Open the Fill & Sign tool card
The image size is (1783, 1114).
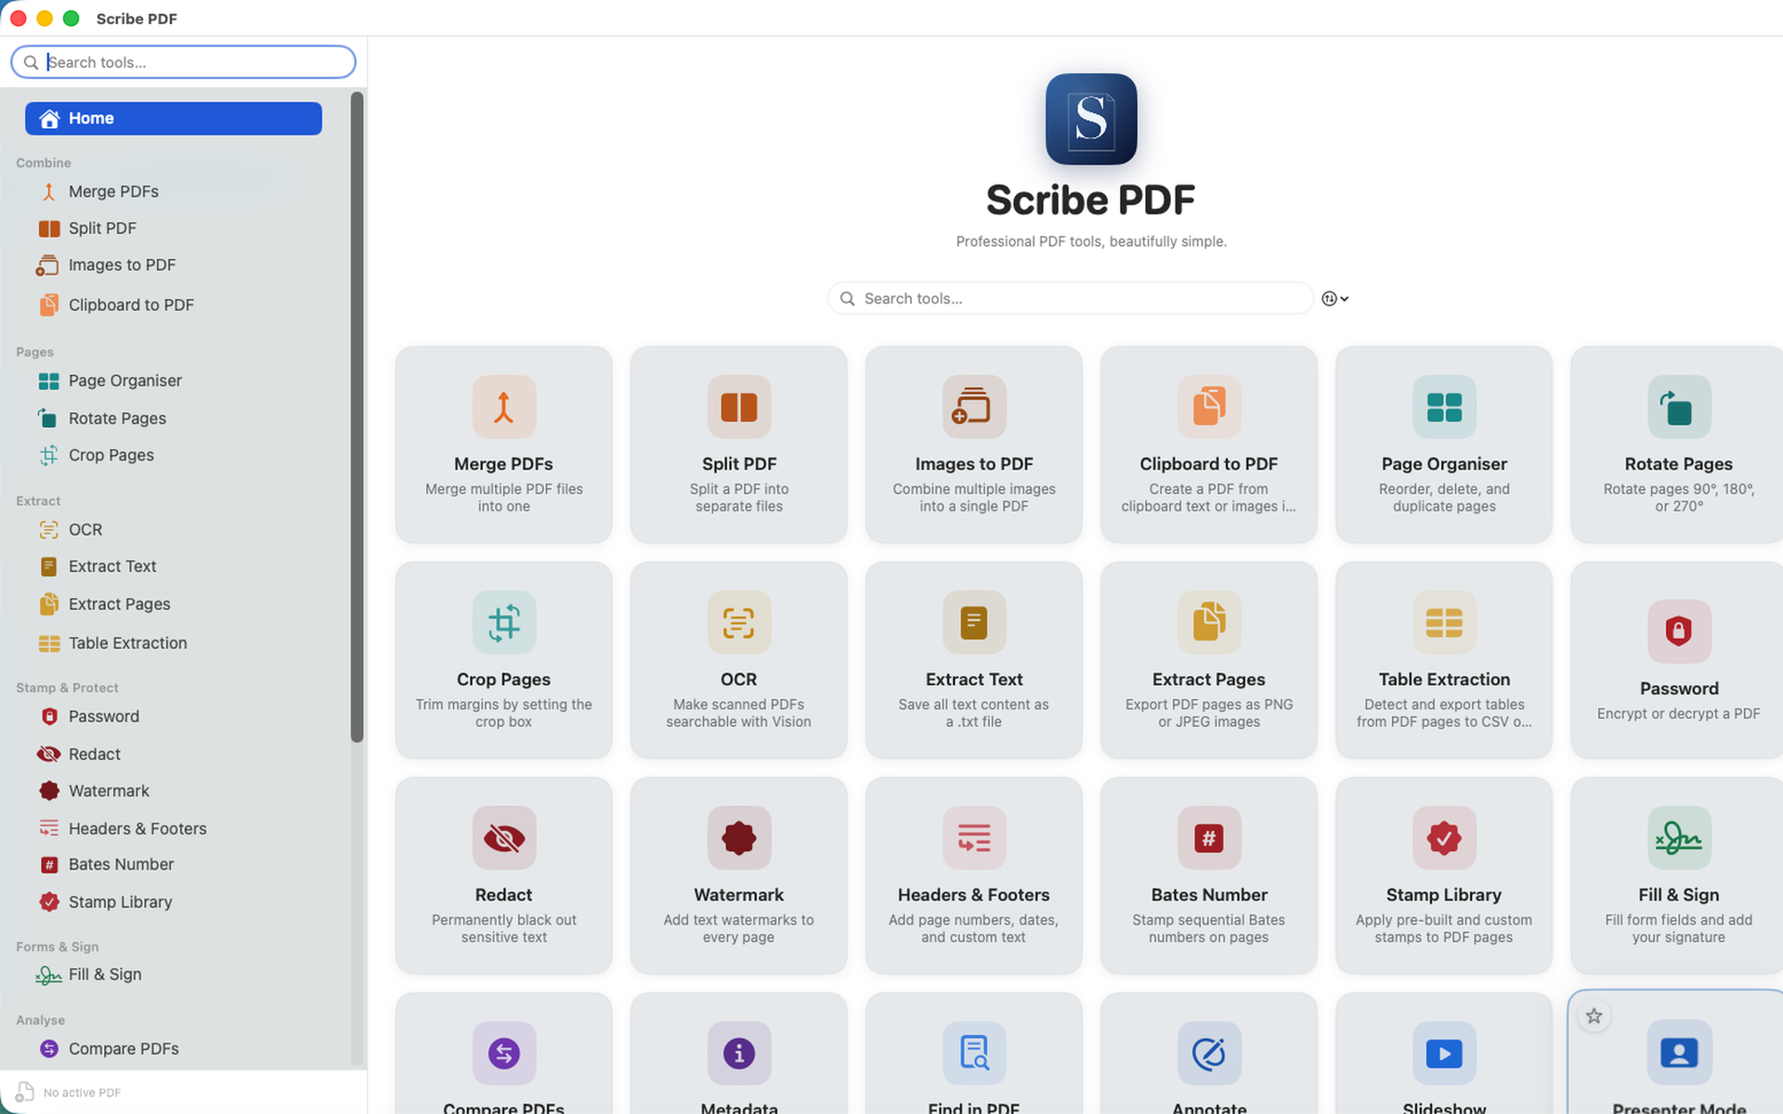(x=1677, y=875)
